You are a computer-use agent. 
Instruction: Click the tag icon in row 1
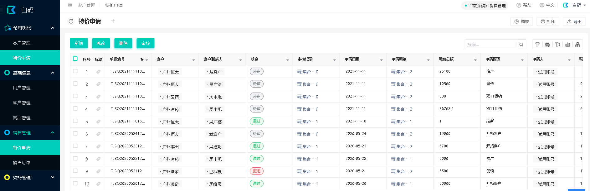click(98, 72)
